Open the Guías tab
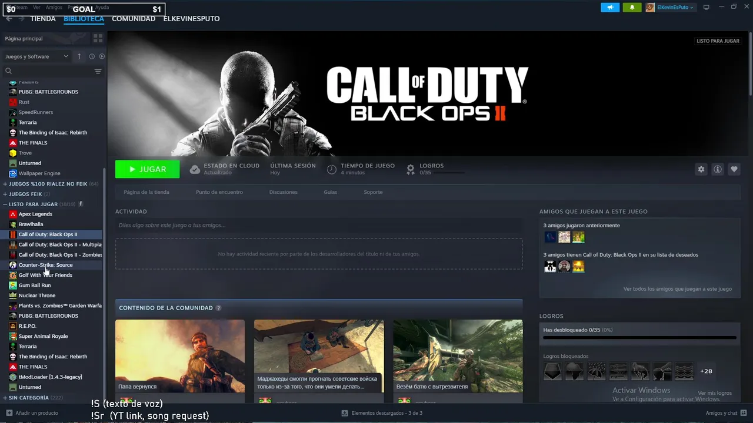The width and height of the screenshot is (753, 423). point(331,192)
